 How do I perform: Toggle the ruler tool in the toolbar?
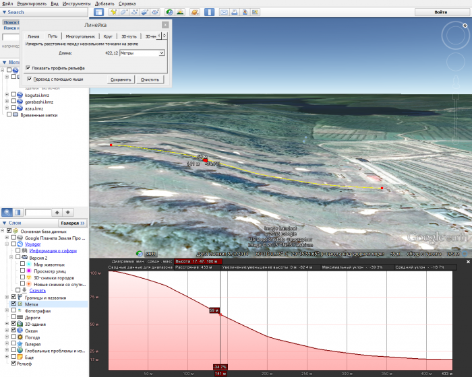pyautogui.click(x=210, y=12)
